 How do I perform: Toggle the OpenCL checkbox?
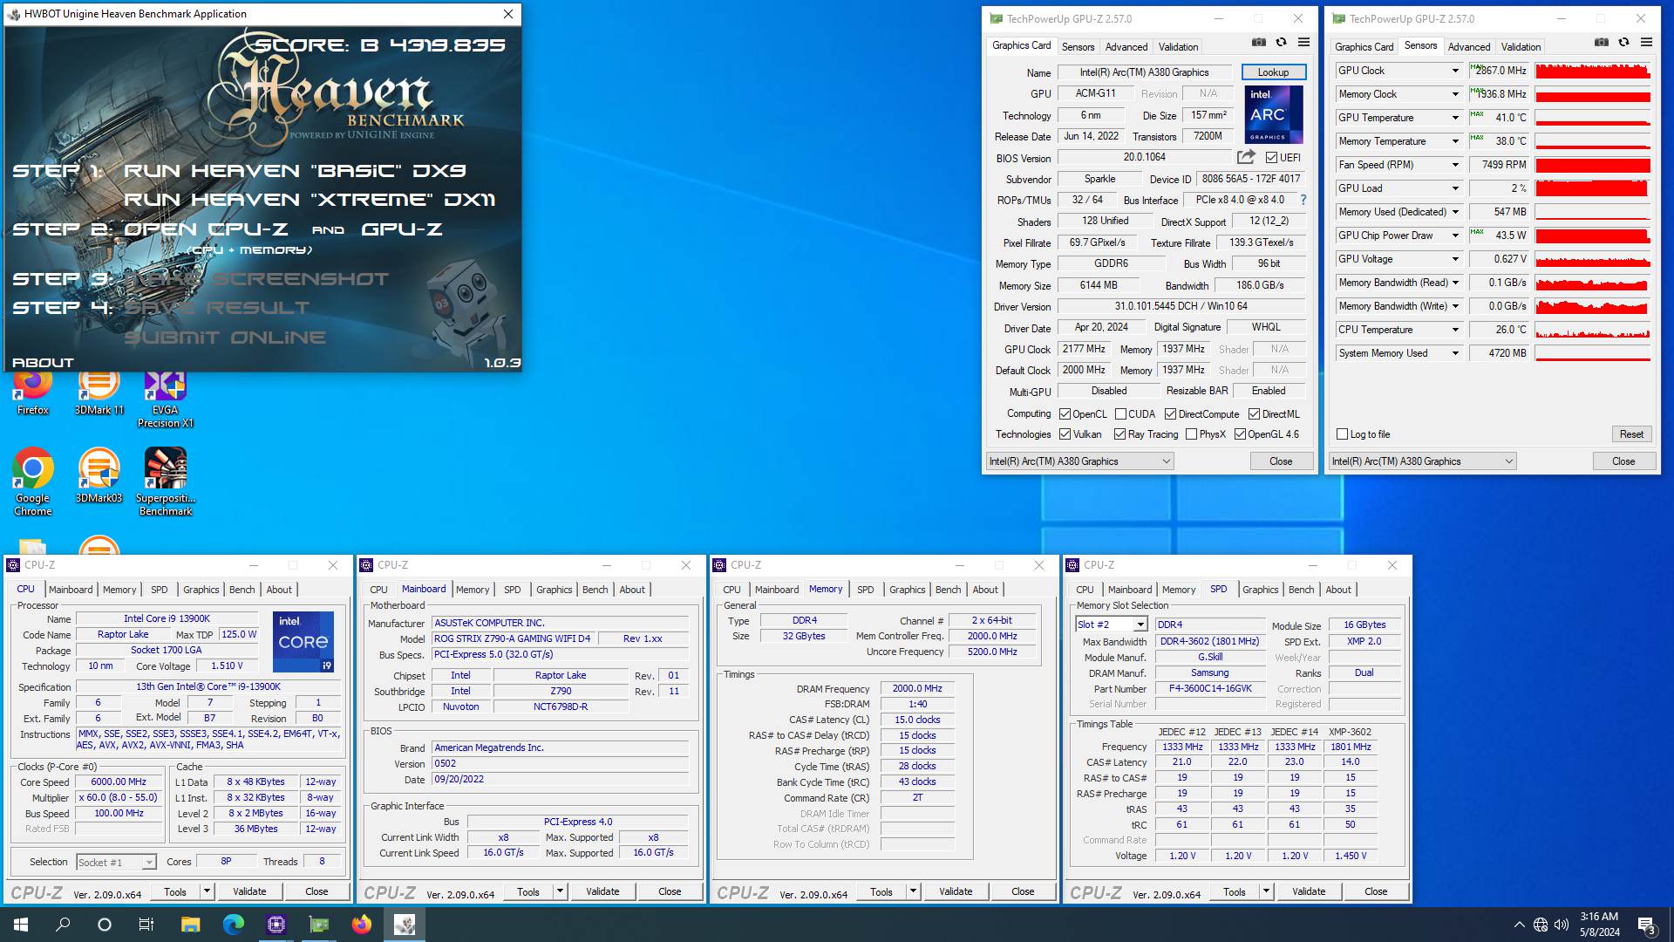coord(1065,414)
